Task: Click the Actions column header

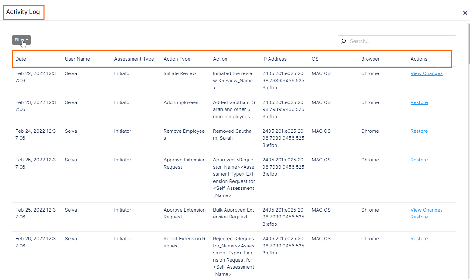Action: (419, 59)
